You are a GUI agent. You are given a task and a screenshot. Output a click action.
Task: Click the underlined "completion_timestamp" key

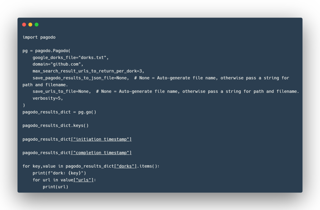(x=101, y=153)
